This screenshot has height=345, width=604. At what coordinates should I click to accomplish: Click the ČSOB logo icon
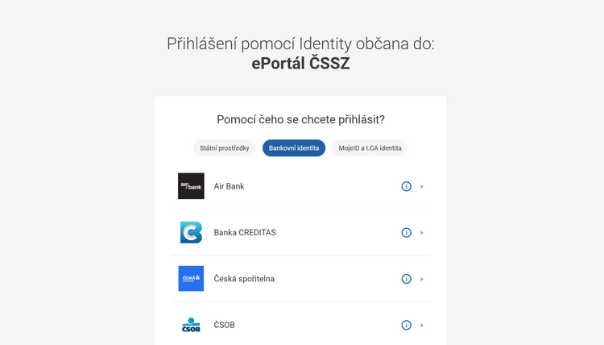coord(191,325)
